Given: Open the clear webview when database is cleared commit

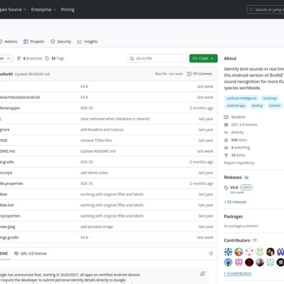Looking at the screenshot, I should (x=115, y=119).
